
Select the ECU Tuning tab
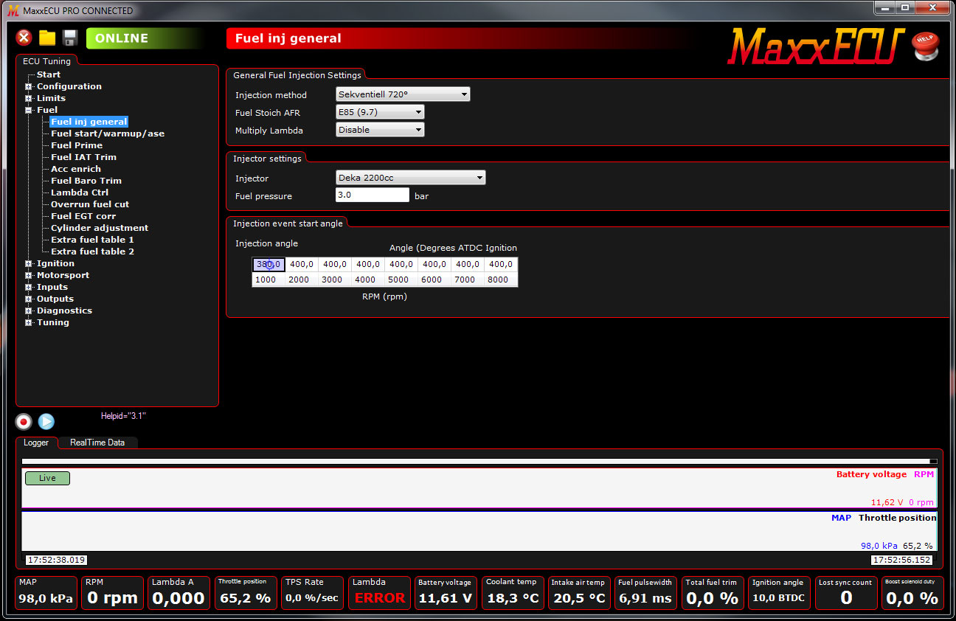point(46,61)
